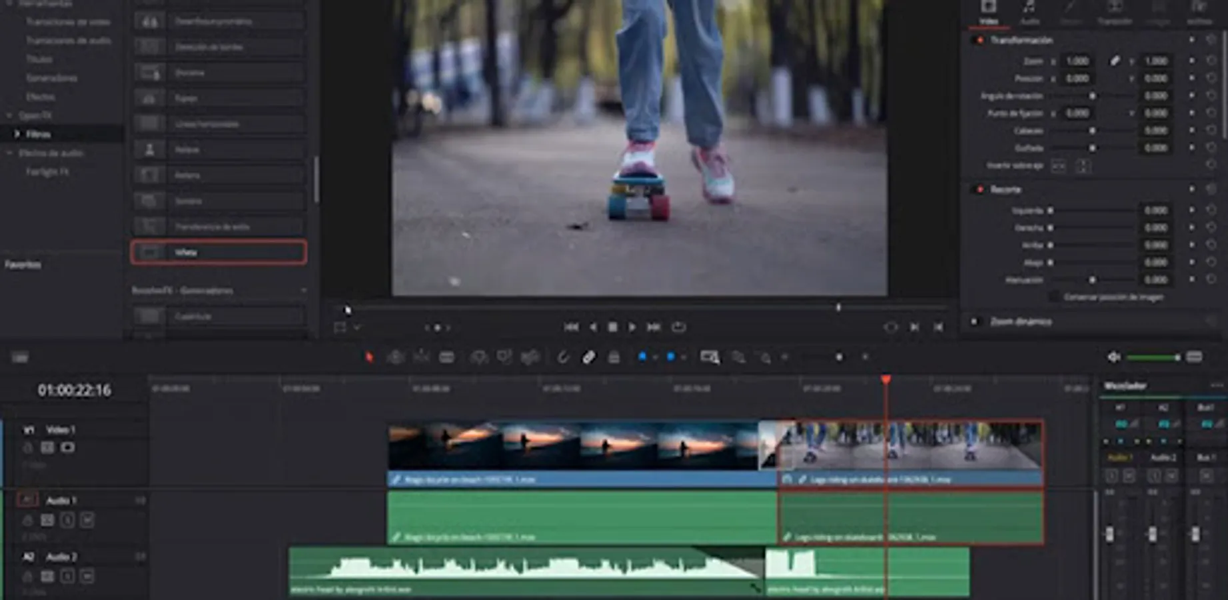Collapse the ResolveFX Generadores section
This screenshot has height=600, width=1228.
[304, 291]
